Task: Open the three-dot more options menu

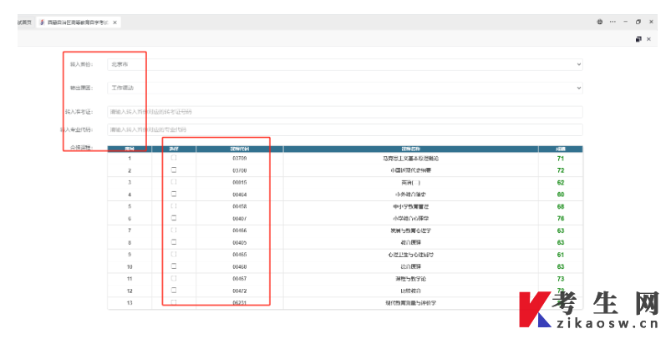Action: pos(613,22)
